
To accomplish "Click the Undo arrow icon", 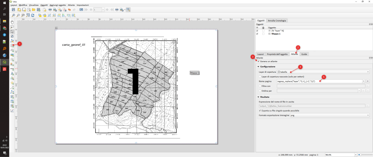I will click(69, 10).
